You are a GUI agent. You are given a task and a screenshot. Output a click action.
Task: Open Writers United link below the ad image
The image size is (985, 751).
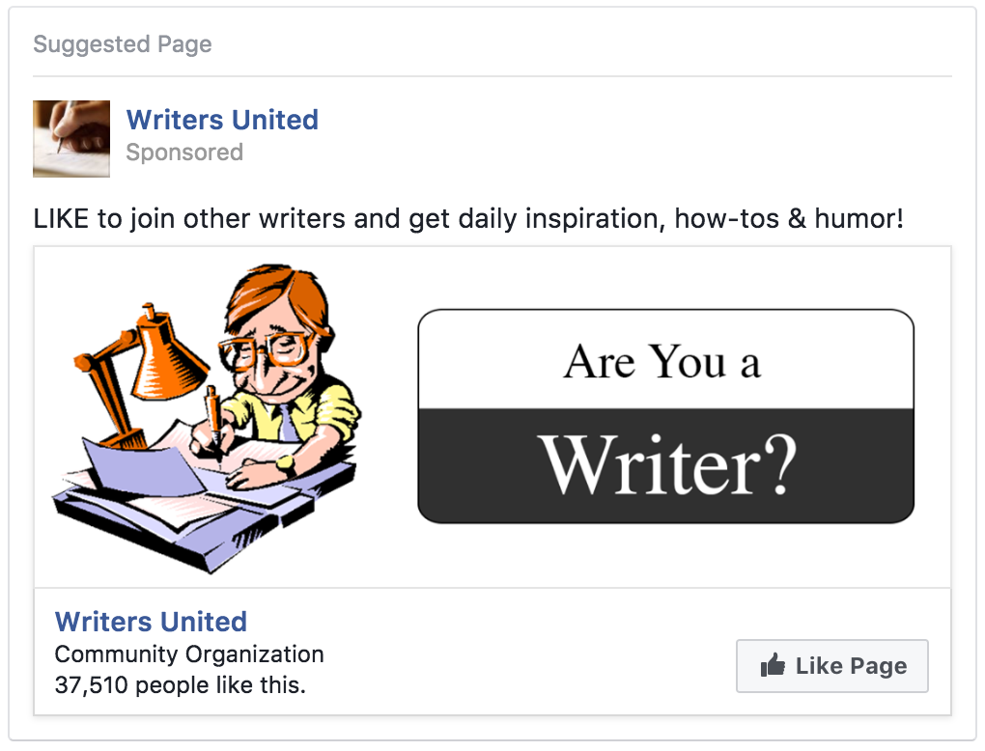click(x=151, y=621)
